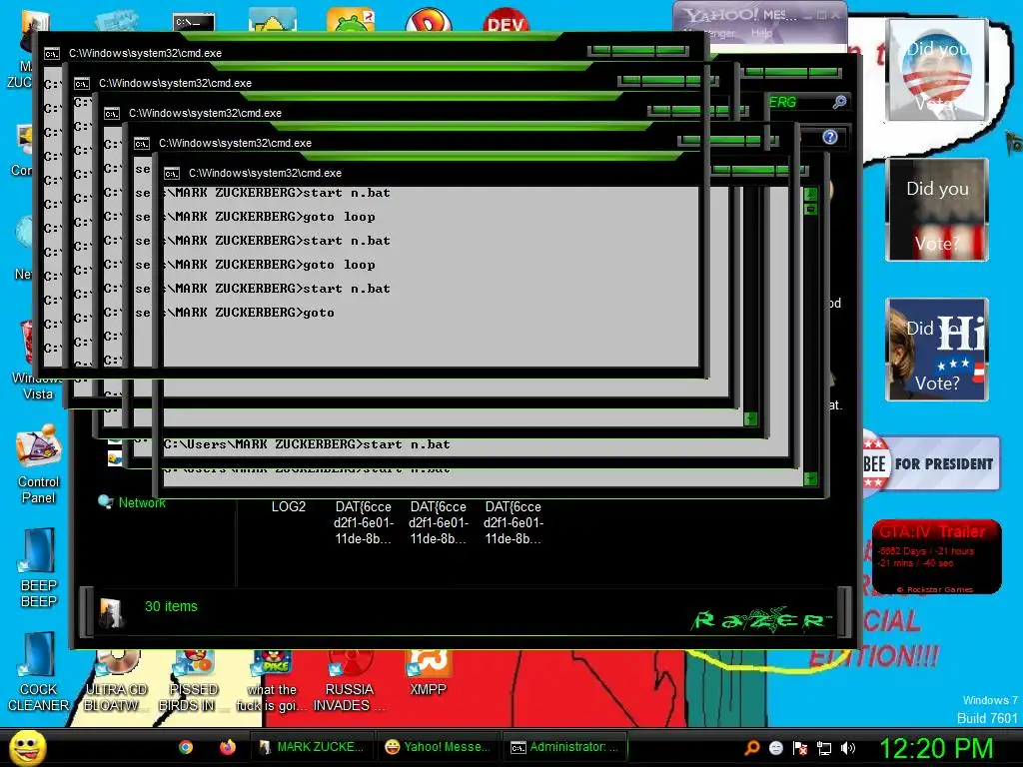The height and width of the screenshot is (767, 1023).
Task: Switch to the Administrator cmd taskbar button
Action: (565, 747)
